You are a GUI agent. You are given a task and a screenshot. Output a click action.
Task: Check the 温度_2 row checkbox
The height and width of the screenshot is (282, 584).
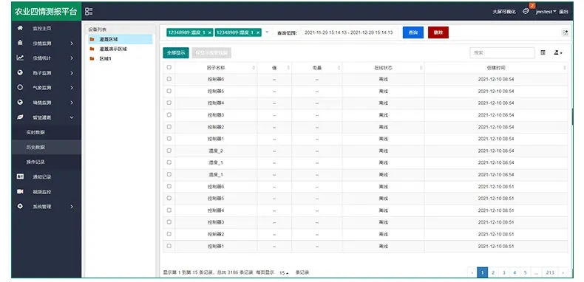[169, 151]
